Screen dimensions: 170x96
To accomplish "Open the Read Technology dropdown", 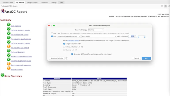I will coord(96,30).
